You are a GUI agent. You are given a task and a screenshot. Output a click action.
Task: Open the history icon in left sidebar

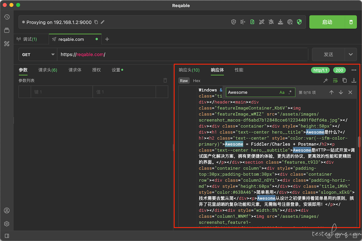click(7, 17)
